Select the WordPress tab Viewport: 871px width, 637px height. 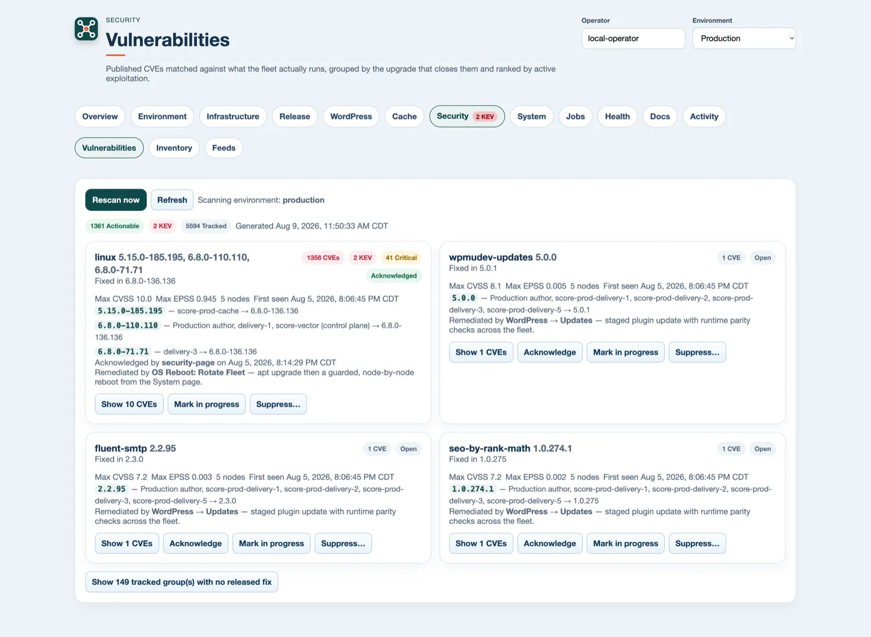(351, 116)
